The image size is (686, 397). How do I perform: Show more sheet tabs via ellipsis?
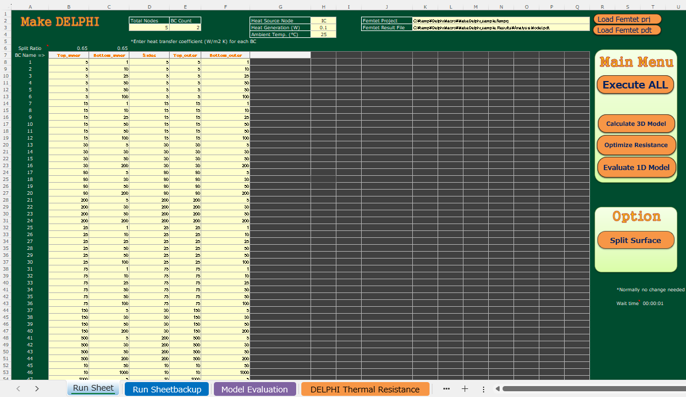(446, 389)
